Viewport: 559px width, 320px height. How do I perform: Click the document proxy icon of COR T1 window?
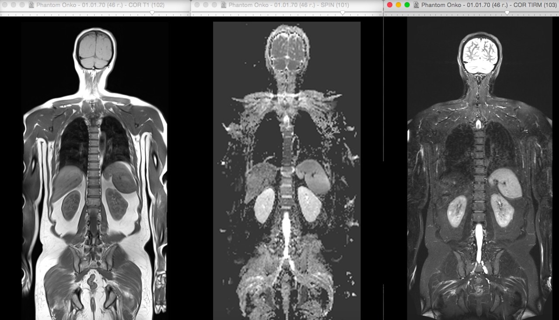[32, 5]
